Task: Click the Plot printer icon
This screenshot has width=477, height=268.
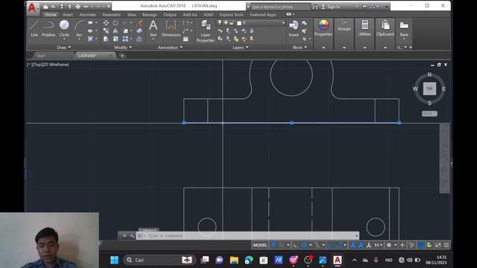Action: [x=78, y=7]
